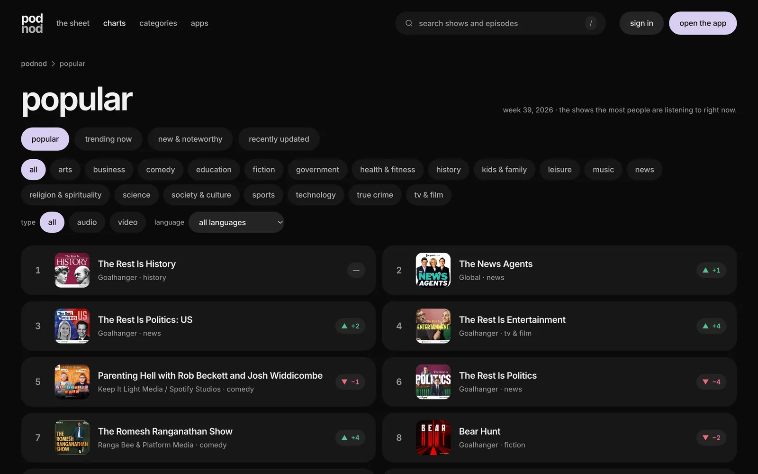Filter by comedy category
Screen dimensions: 758x474
click(161, 170)
